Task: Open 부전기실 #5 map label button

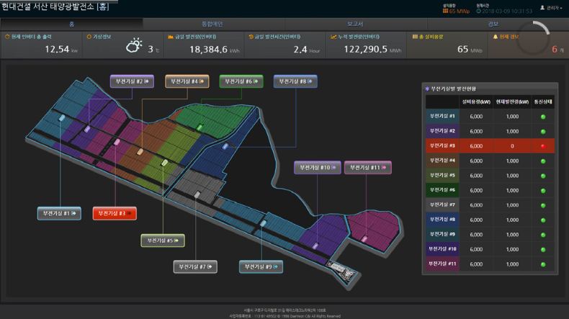Action: [163, 241]
